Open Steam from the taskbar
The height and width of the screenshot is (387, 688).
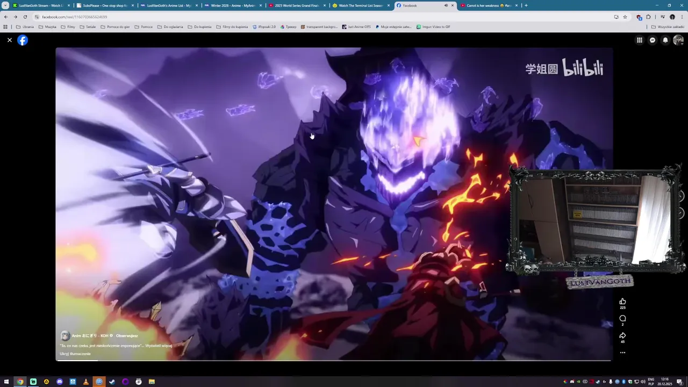[112, 382]
